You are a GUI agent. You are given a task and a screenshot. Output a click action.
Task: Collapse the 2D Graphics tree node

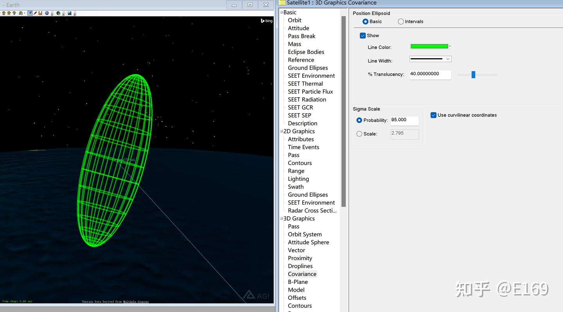[x=281, y=131]
